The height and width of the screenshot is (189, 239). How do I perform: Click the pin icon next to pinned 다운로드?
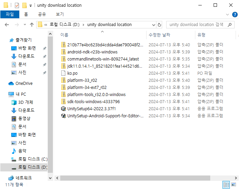pos(44,56)
